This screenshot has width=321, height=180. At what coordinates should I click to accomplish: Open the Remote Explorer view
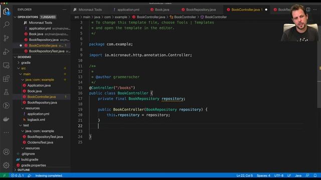click(6, 65)
